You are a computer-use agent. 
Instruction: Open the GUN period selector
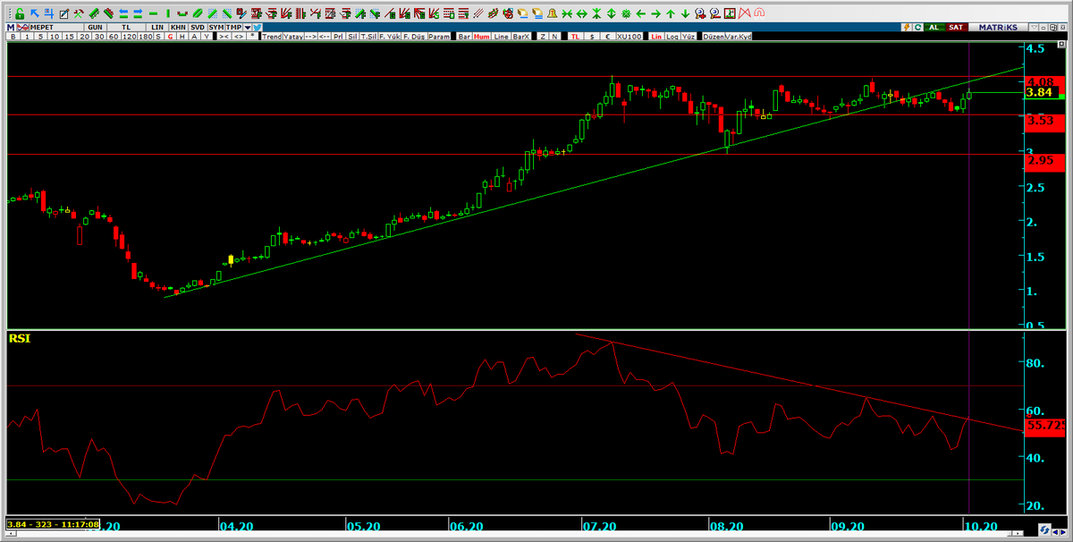pyautogui.click(x=95, y=27)
